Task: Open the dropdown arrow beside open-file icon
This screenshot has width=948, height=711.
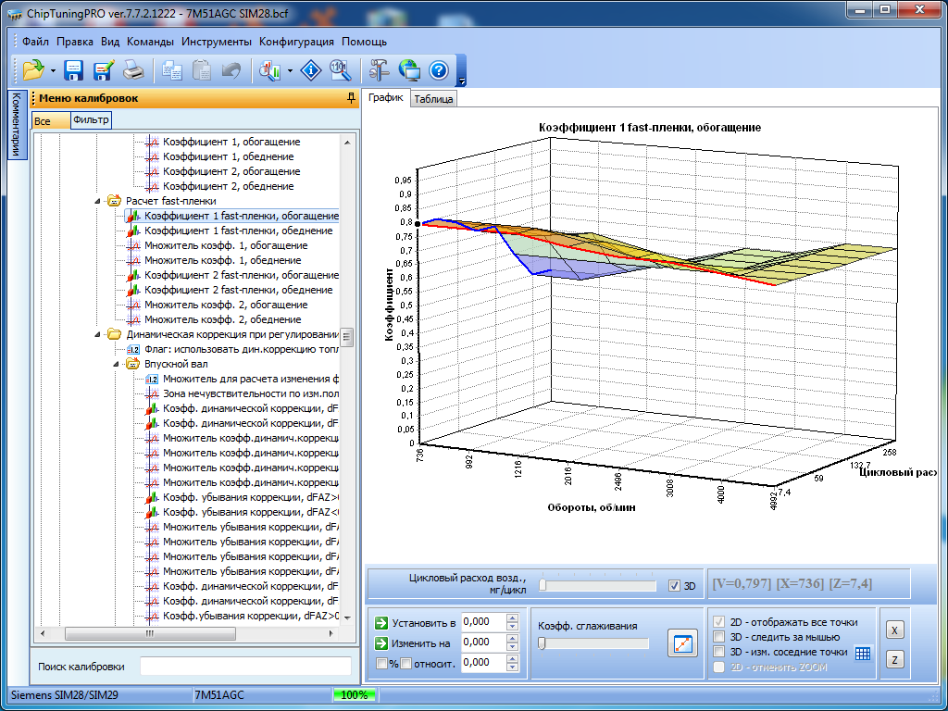Action: pyautogui.click(x=53, y=70)
